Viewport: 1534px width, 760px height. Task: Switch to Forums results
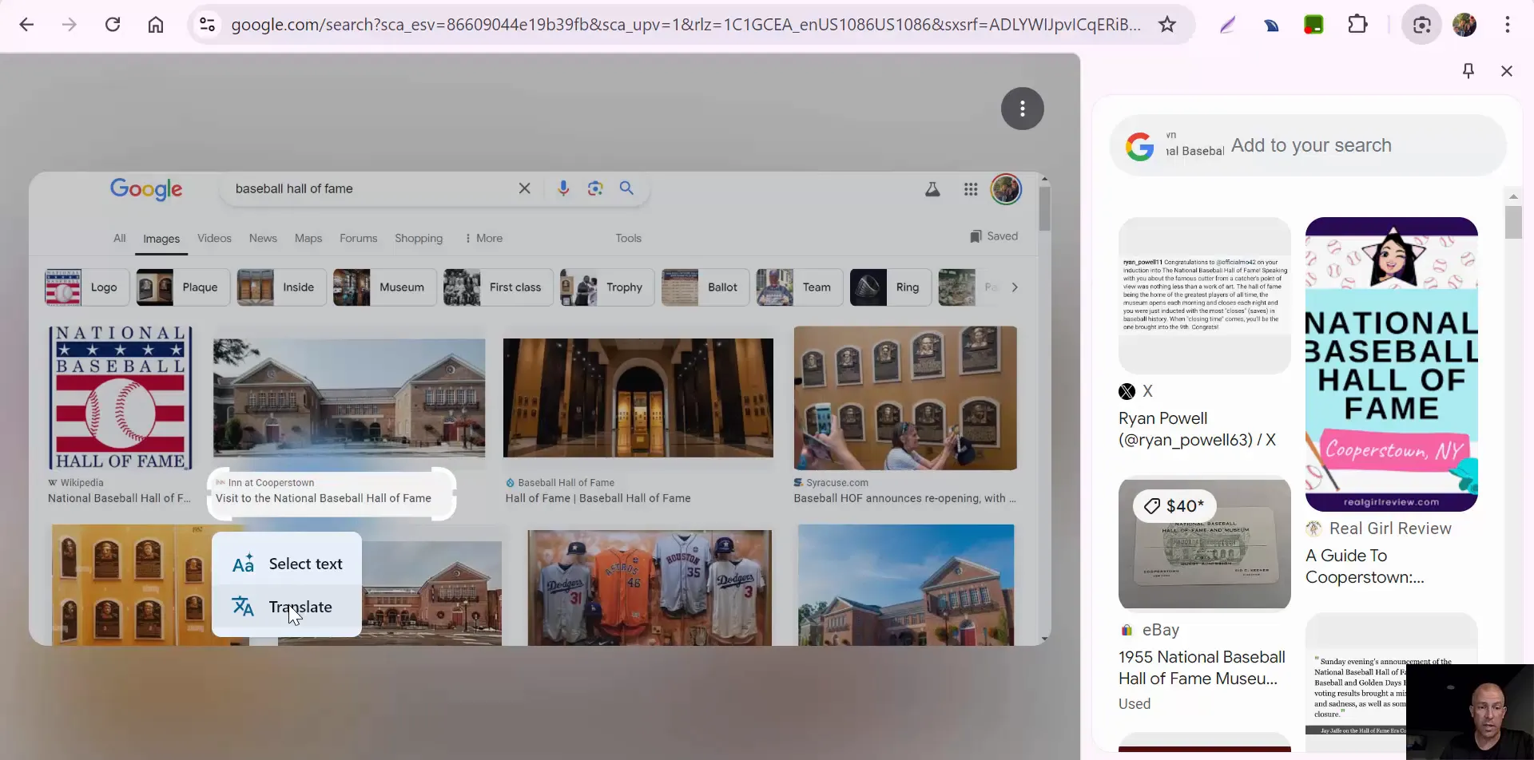358,238
